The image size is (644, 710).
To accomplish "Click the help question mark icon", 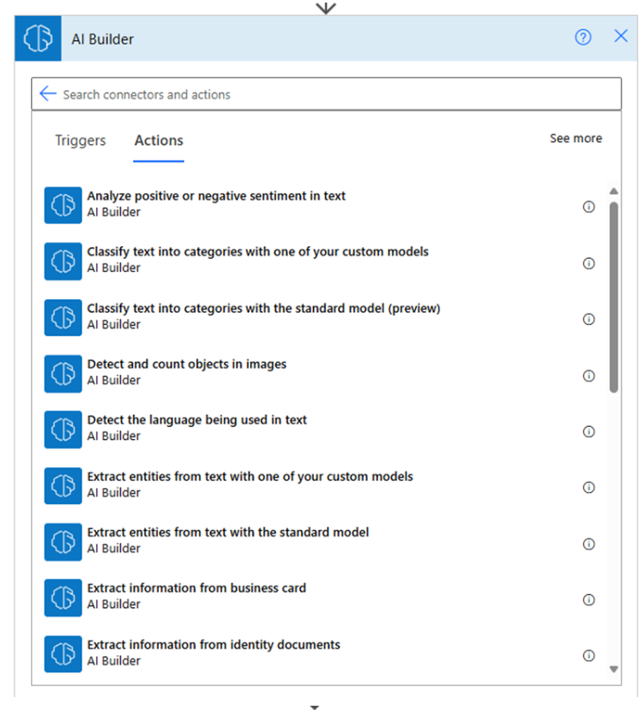I will 583,38.
